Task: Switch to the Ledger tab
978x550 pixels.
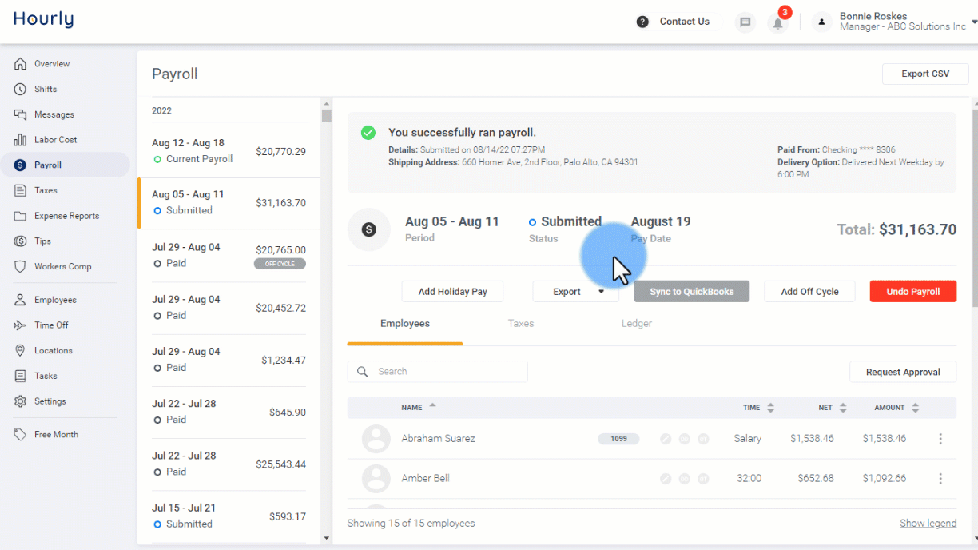Action: [637, 324]
